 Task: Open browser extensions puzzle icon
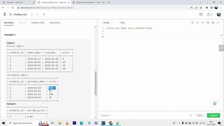pyautogui.click(x=206, y=8)
